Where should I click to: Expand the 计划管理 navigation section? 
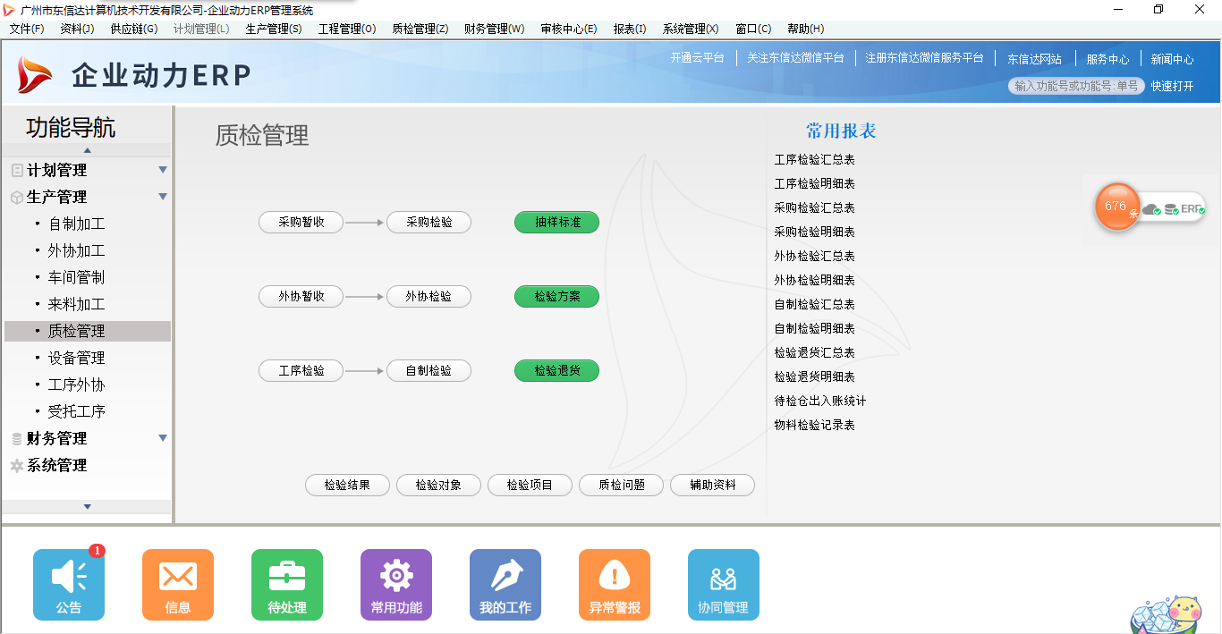pos(162,169)
